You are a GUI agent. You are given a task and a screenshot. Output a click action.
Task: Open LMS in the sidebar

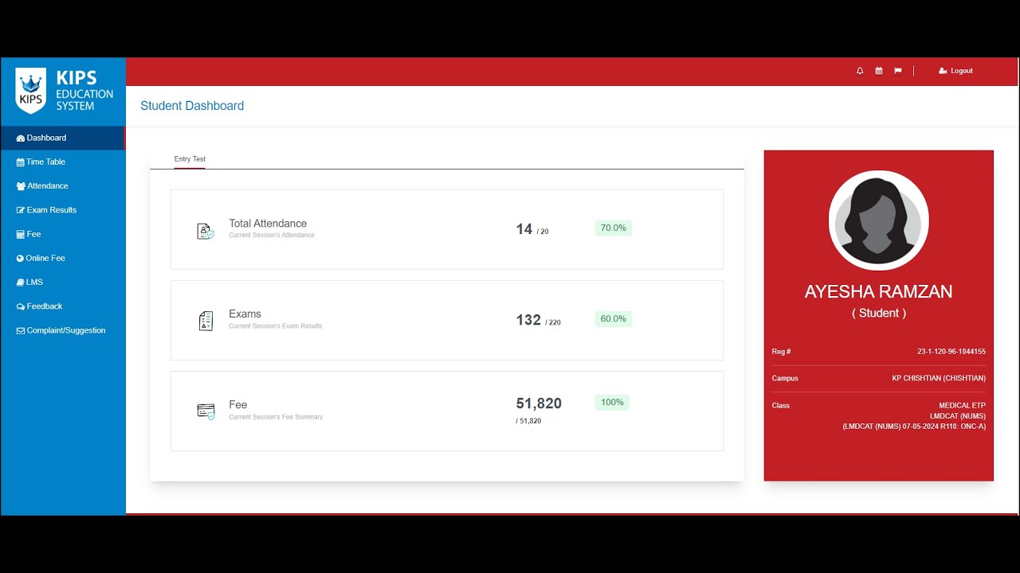click(x=62, y=282)
